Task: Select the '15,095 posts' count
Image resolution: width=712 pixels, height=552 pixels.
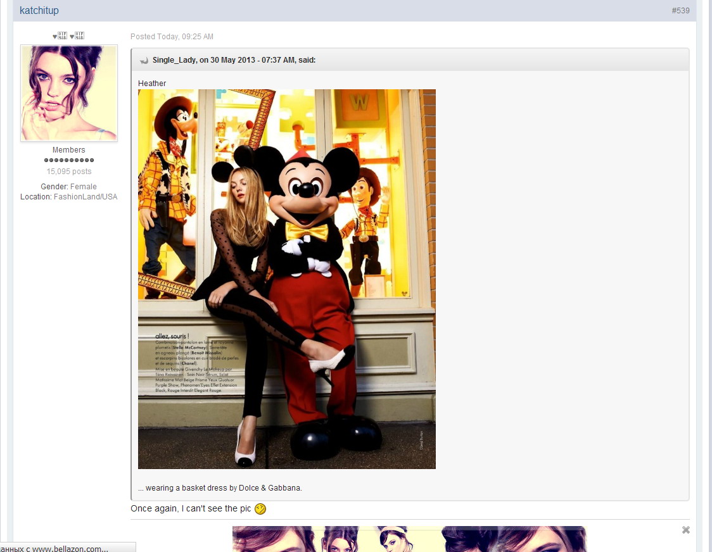Action: tap(69, 172)
